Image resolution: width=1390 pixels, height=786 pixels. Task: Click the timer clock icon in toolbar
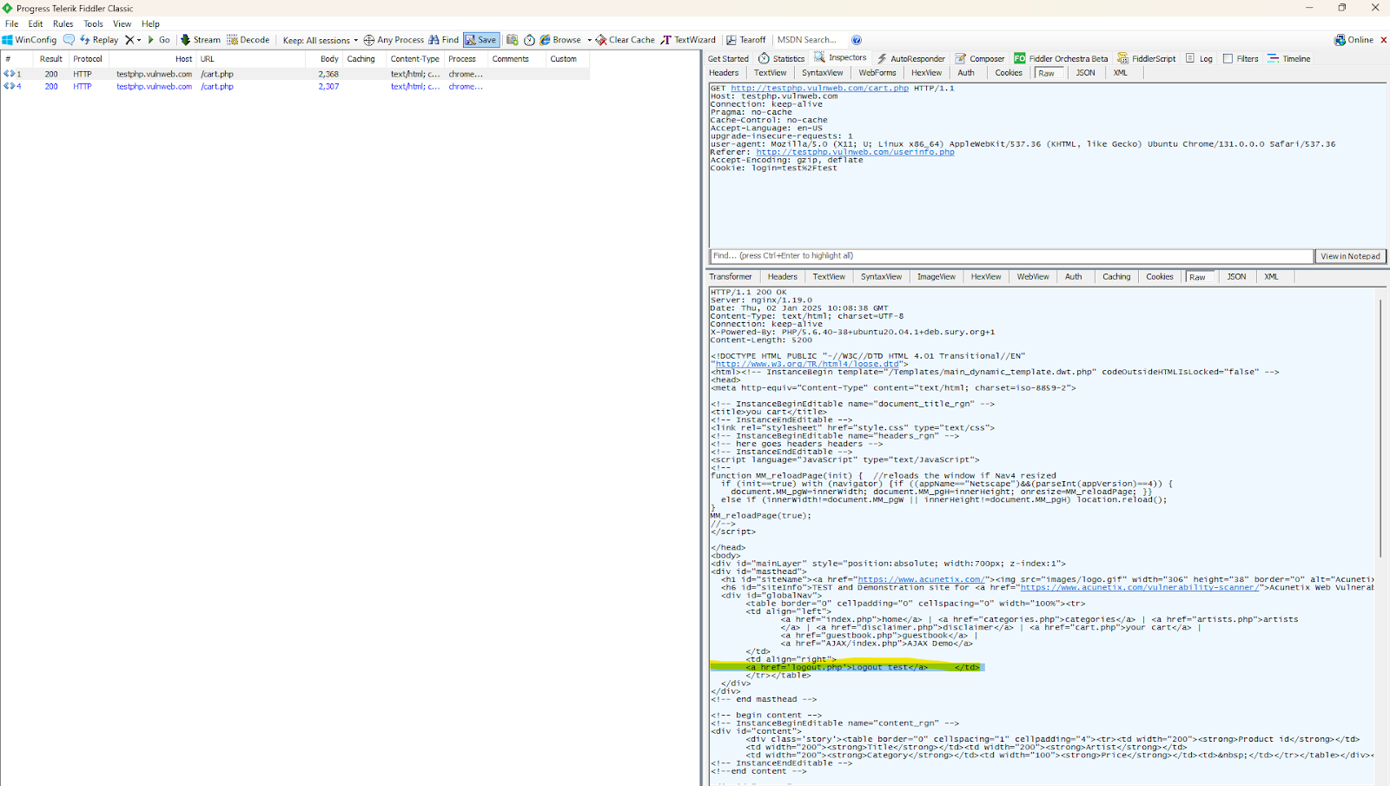tap(529, 40)
